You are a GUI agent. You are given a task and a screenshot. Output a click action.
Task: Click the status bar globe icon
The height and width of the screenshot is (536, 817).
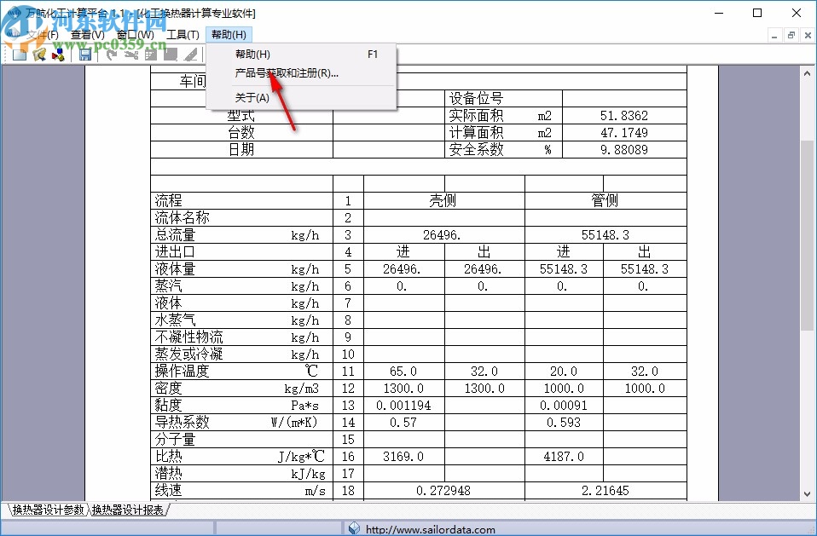[354, 528]
